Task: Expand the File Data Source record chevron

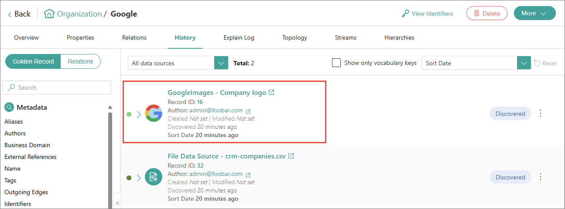Action: (x=139, y=178)
